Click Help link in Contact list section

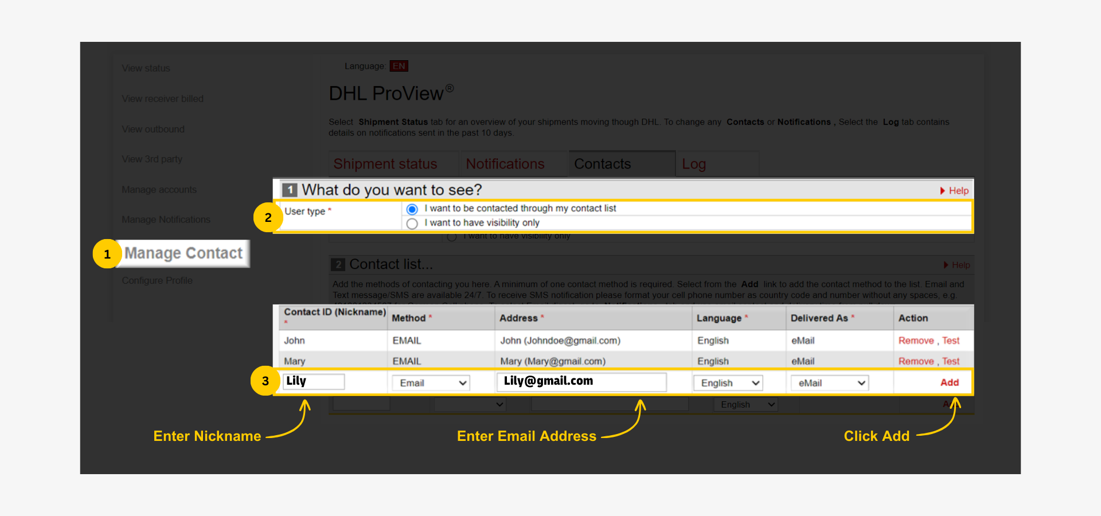[957, 265]
